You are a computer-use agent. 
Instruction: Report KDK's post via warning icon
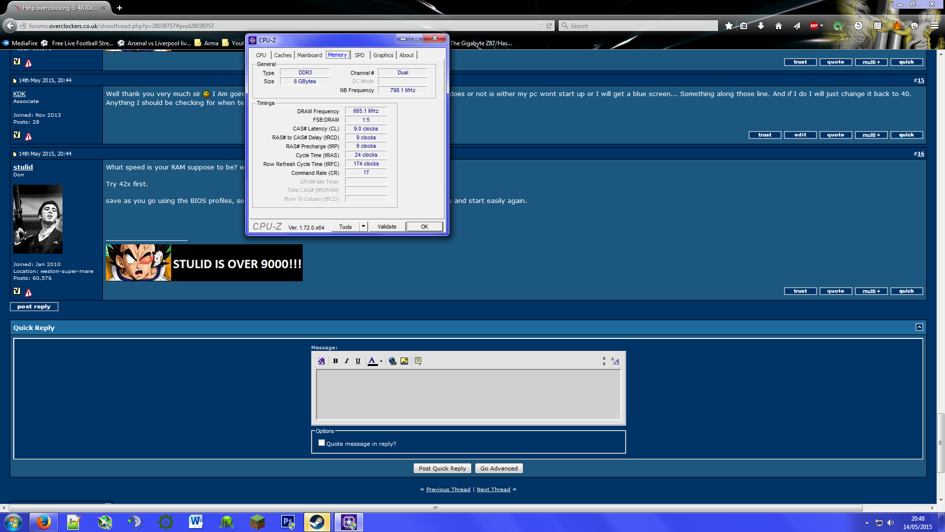point(29,136)
